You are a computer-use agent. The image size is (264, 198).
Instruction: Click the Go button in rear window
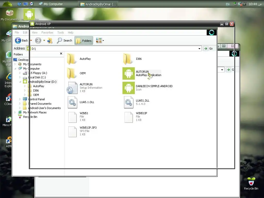click(x=230, y=70)
